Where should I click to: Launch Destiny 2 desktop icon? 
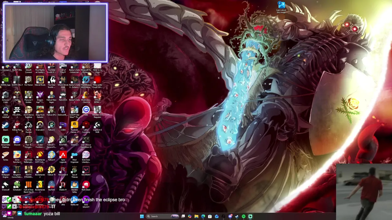pyautogui.click(x=74, y=141)
